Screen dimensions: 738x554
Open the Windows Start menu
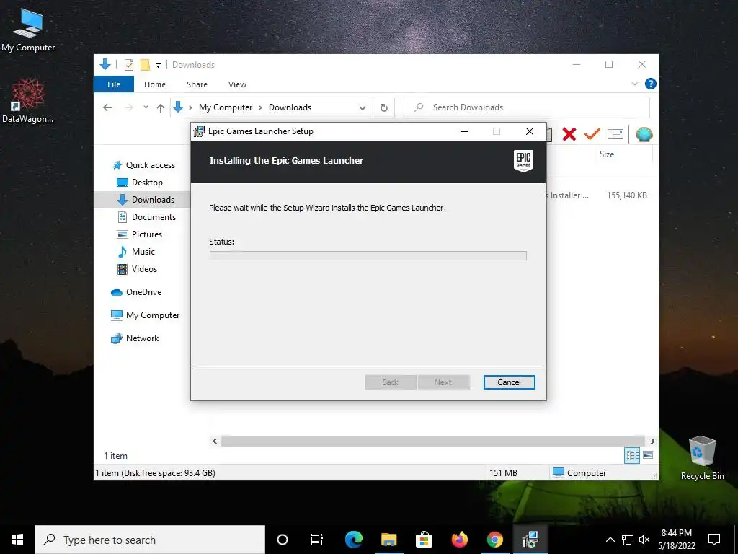[x=17, y=540]
